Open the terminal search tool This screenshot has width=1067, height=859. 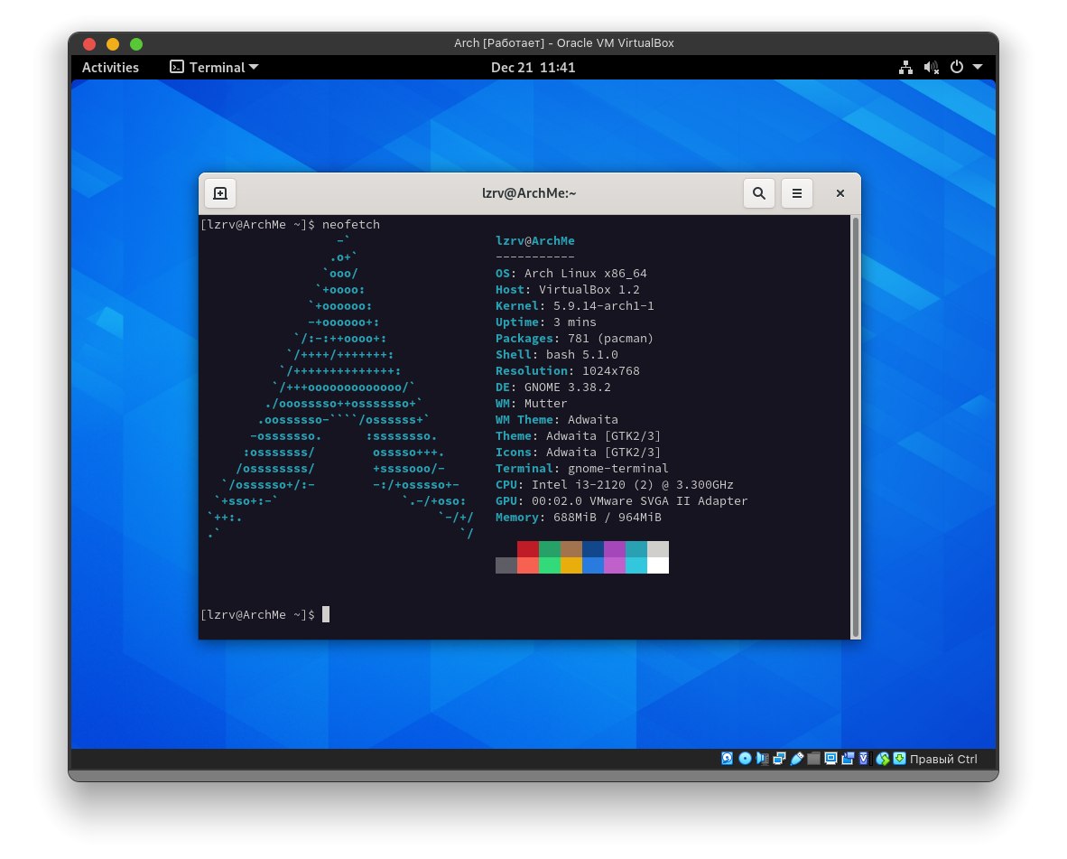click(759, 193)
